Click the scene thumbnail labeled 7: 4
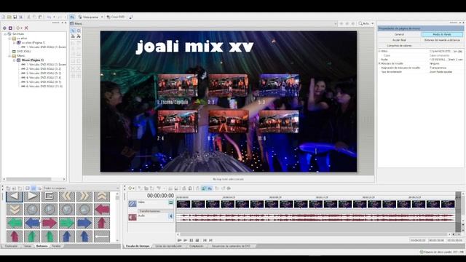The image size is (466, 262). pyautogui.click(x=178, y=122)
